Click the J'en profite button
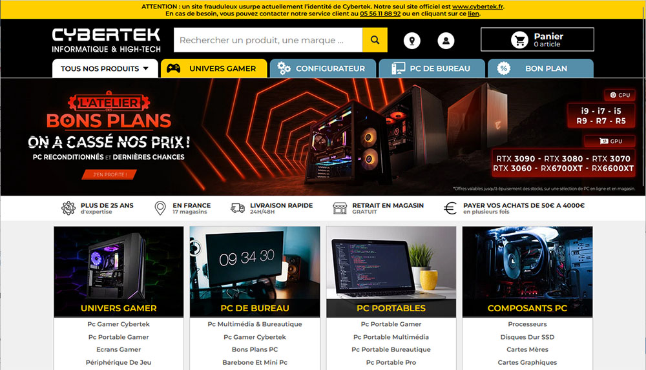646x370 pixels. click(x=109, y=175)
